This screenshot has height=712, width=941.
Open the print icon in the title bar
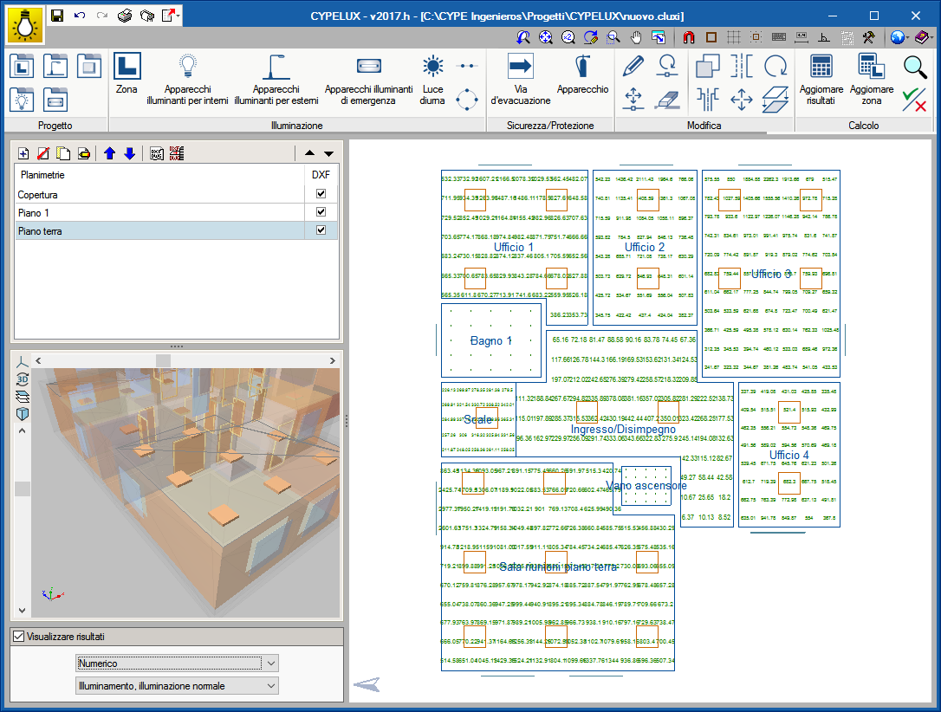coord(125,16)
